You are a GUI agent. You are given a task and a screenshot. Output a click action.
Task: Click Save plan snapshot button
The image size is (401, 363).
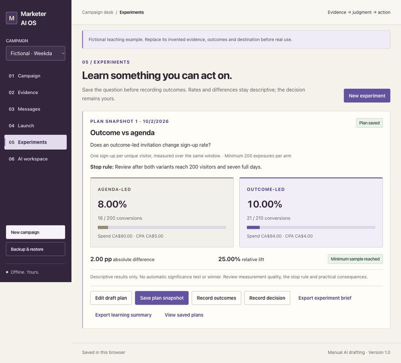161,298
